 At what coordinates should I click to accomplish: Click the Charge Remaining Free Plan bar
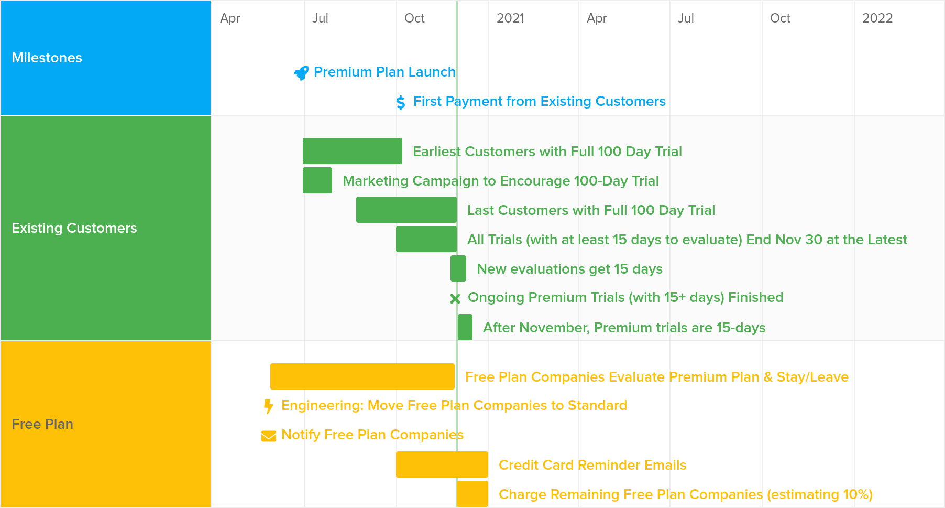pos(472,494)
